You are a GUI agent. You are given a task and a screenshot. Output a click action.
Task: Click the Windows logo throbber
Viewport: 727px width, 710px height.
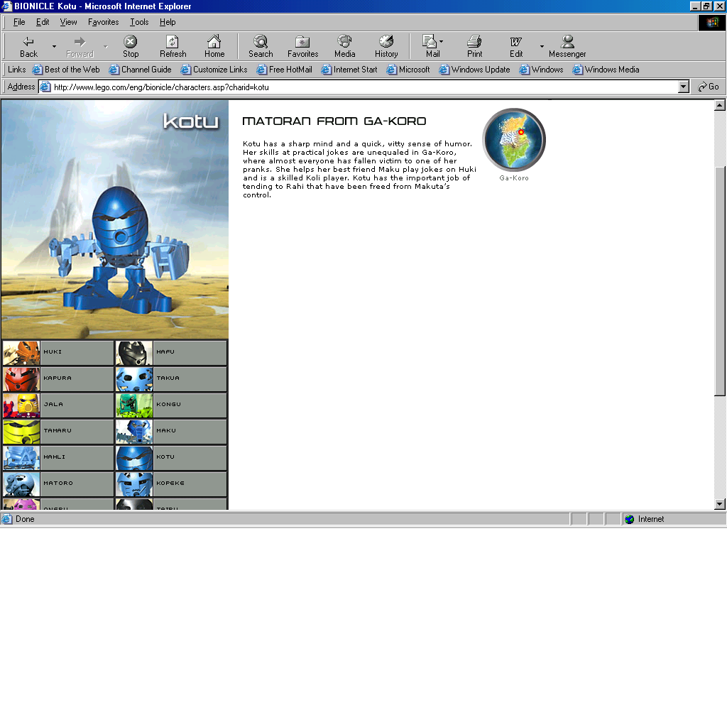711,22
